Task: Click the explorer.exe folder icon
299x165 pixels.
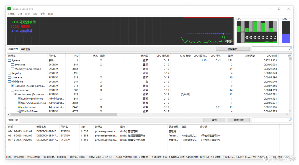Action: coord(19,107)
